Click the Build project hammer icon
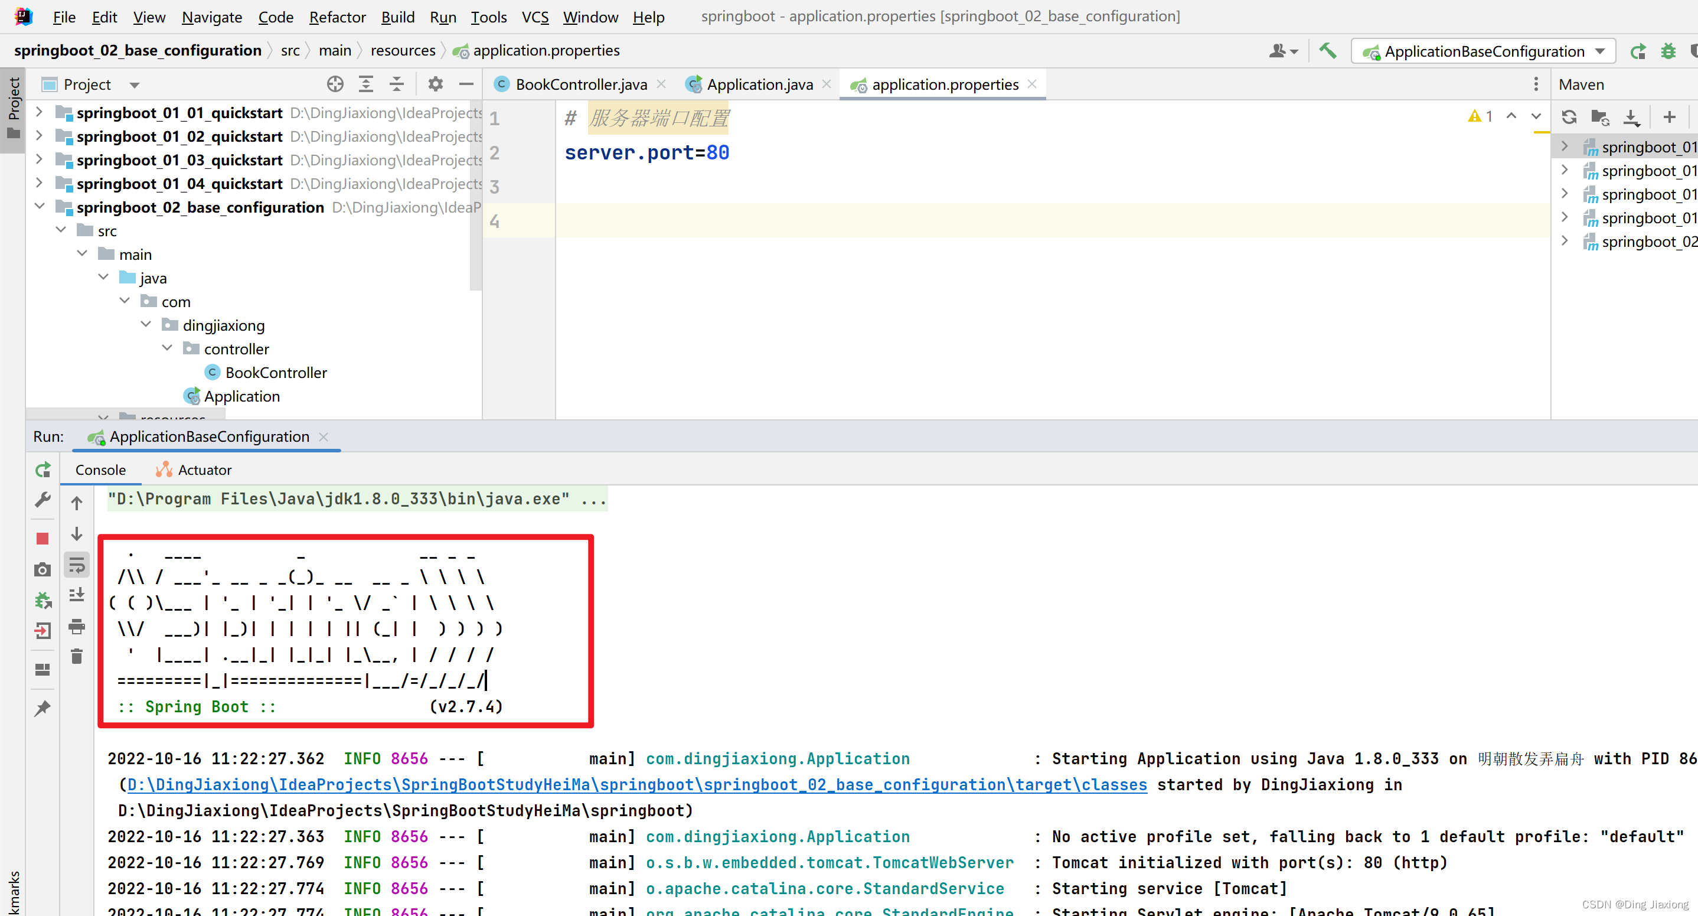Image resolution: width=1698 pixels, height=916 pixels. 1327,51
